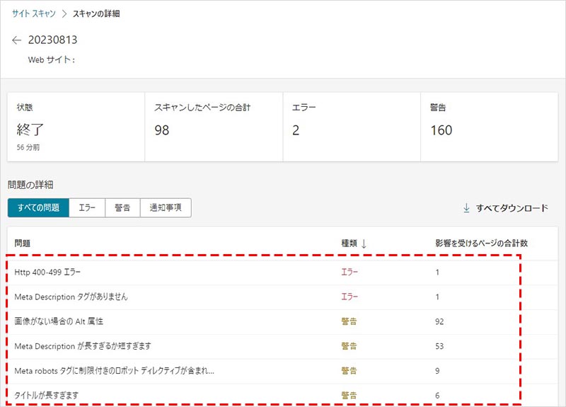Select the すべての問題 tab
Image resolution: width=566 pixels, height=407 pixels.
tap(38, 207)
